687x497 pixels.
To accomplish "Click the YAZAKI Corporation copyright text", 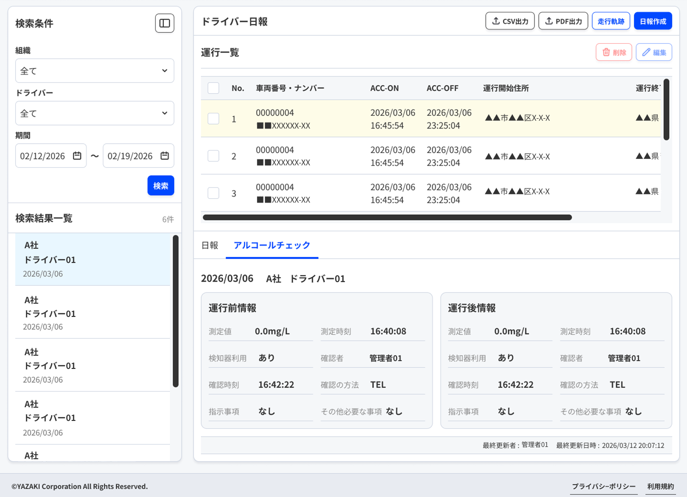I will (79, 487).
